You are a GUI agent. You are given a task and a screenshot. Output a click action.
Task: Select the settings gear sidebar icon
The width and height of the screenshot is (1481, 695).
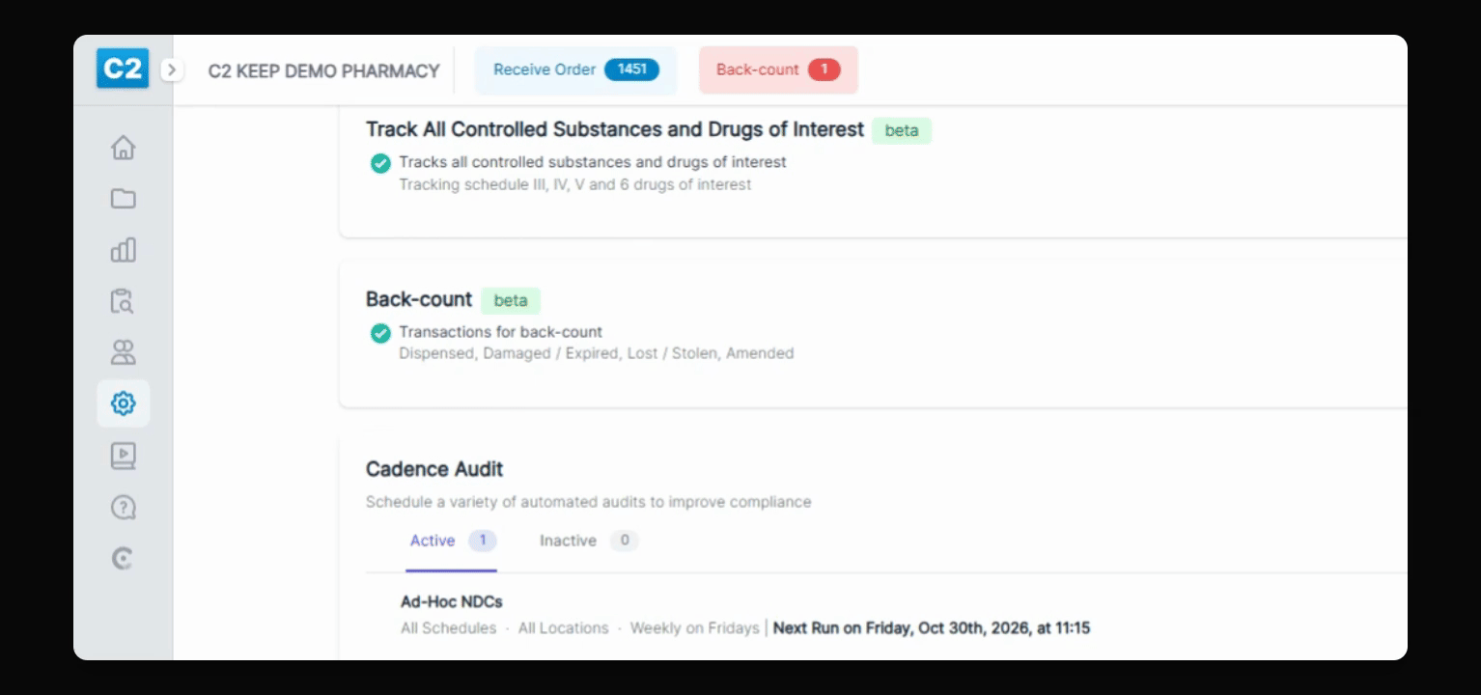123,403
